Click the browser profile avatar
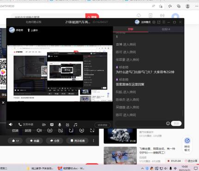 pyautogui.click(x=187, y=6)
